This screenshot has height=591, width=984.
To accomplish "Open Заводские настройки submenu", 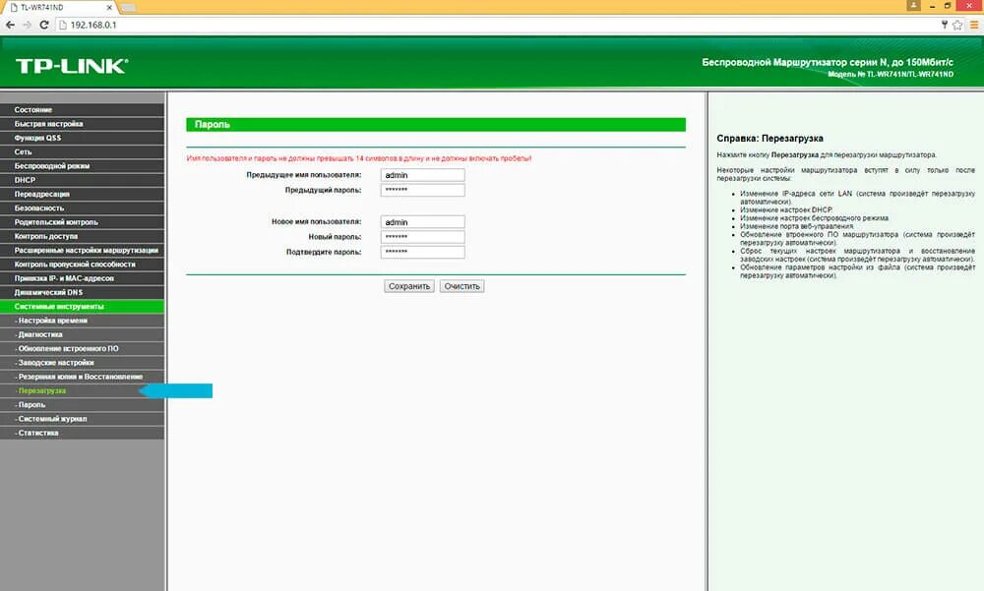I will click(83, 363).
